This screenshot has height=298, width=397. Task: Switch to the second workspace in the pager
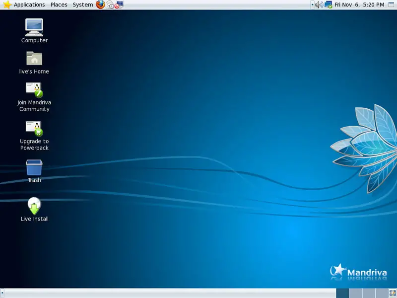coord(355,293)
